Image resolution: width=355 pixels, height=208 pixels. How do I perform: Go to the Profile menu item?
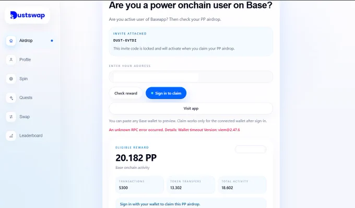(x=25, y=60)
